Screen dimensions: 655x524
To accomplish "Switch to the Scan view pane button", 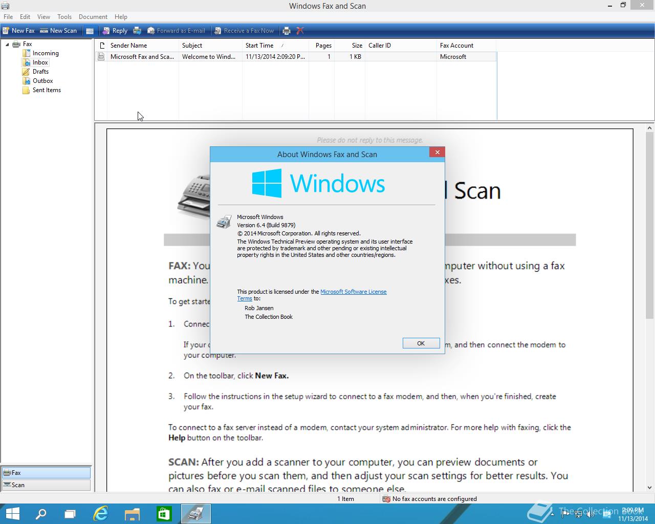I will point(46,485).
